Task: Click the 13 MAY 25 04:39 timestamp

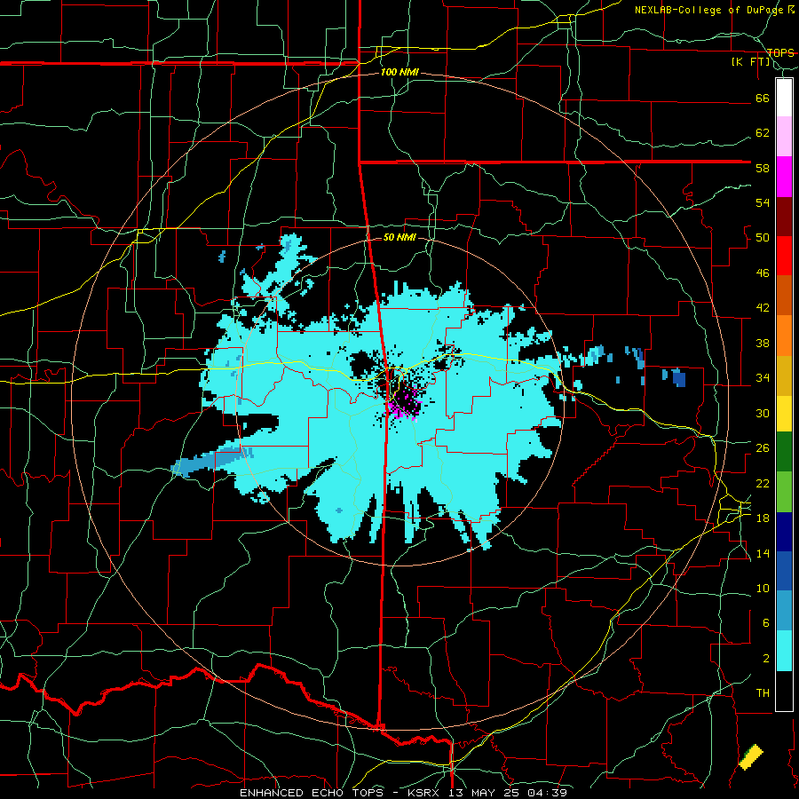Action: point(508,793)
